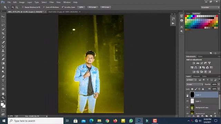Open the Screen blend mode dropdown
Viewport: 221px width, 124px height.
point(195,84)
